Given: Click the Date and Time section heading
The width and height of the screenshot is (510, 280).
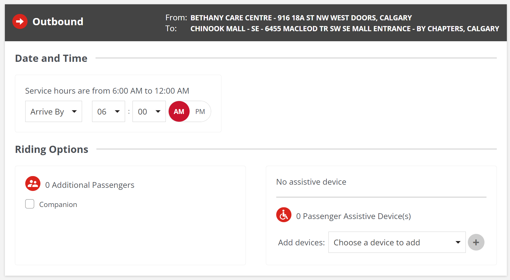Looking at the screenshot, I should click(51, 58).
